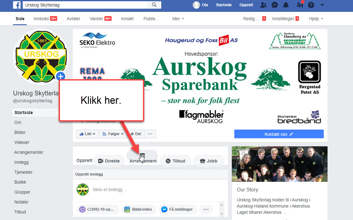Click Opprett in the top bar
This screenshot has width=353, height=220.
tap(246, 5)
